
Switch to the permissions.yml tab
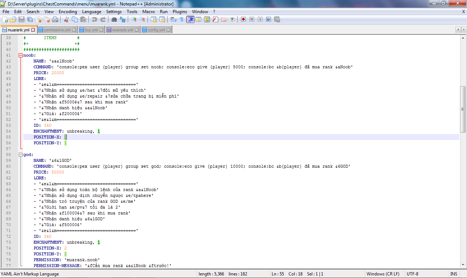click(x=57, y=30)
